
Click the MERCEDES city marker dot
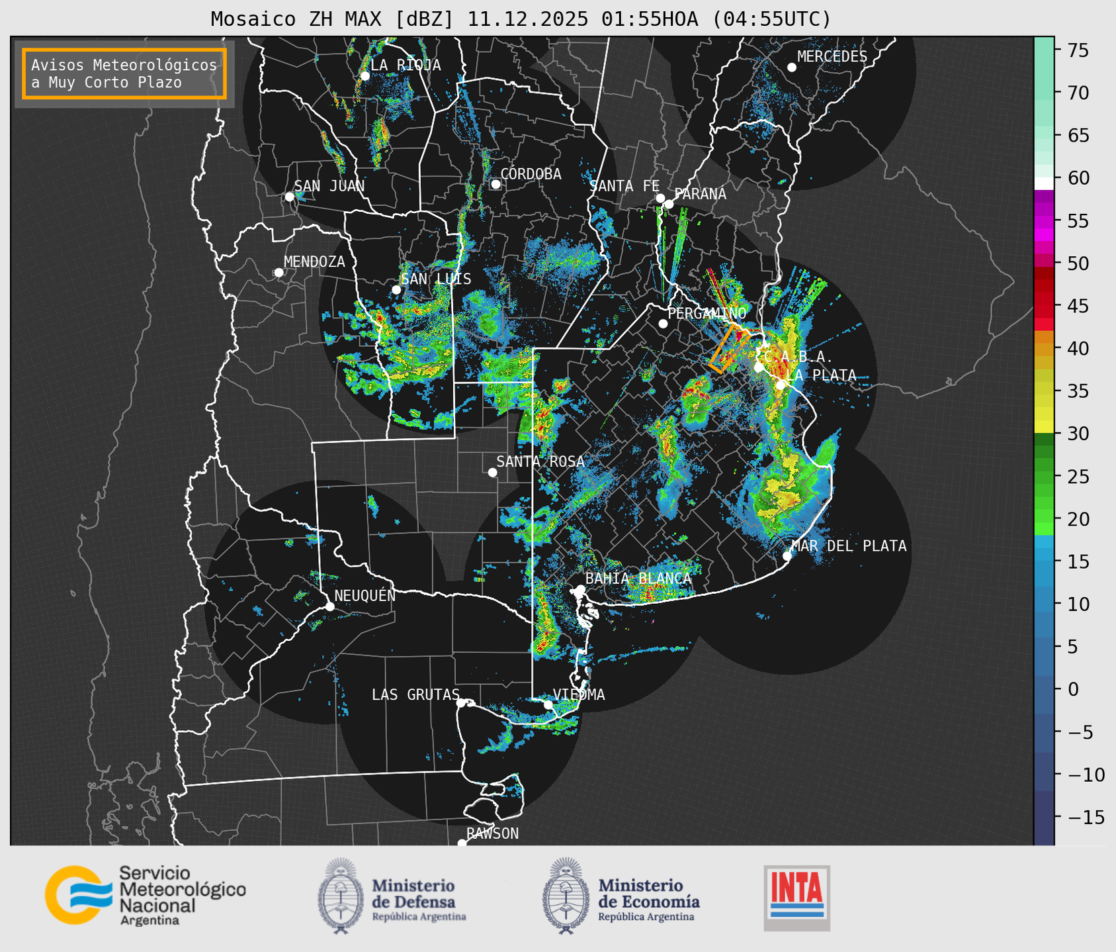click(791, 68)
